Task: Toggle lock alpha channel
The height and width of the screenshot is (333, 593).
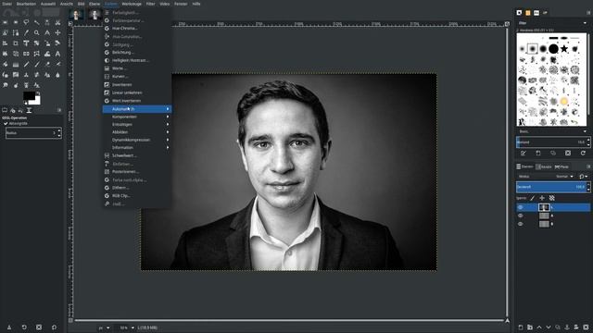Action: pyautogui.click(x=552, y=198)
